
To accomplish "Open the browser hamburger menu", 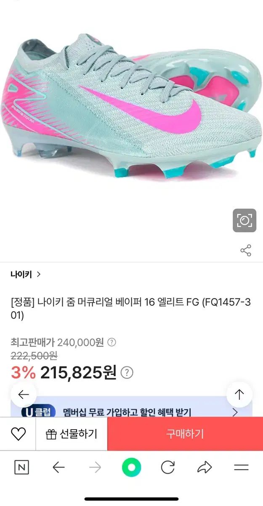I will click(242, 468).
